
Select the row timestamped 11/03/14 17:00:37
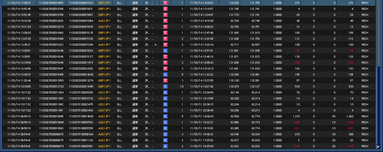(188, 3)
